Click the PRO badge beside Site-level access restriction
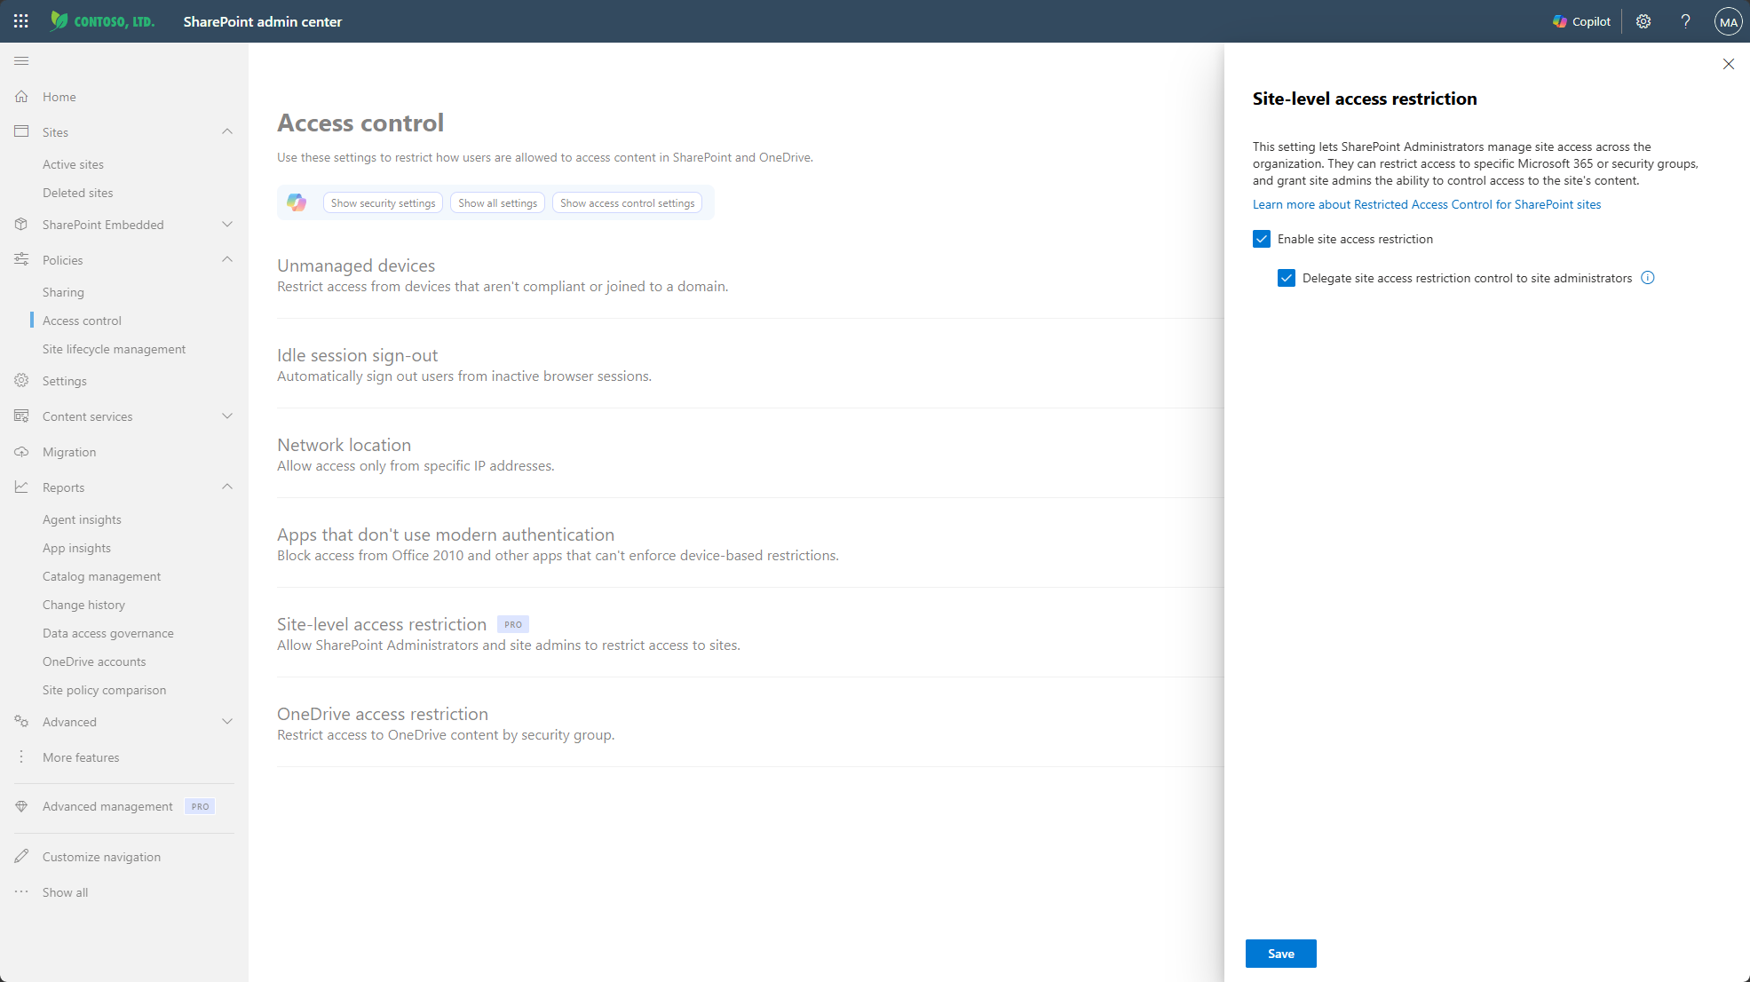The height and width of the screenshot is (982, 1750). click(x=513, y=624)
